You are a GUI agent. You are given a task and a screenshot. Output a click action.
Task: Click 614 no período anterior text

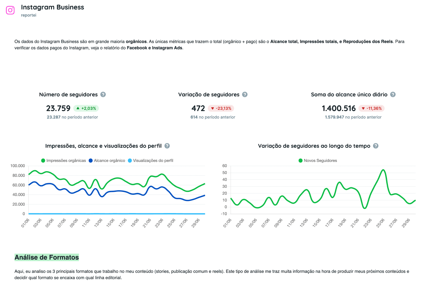(x=213, y=117)
